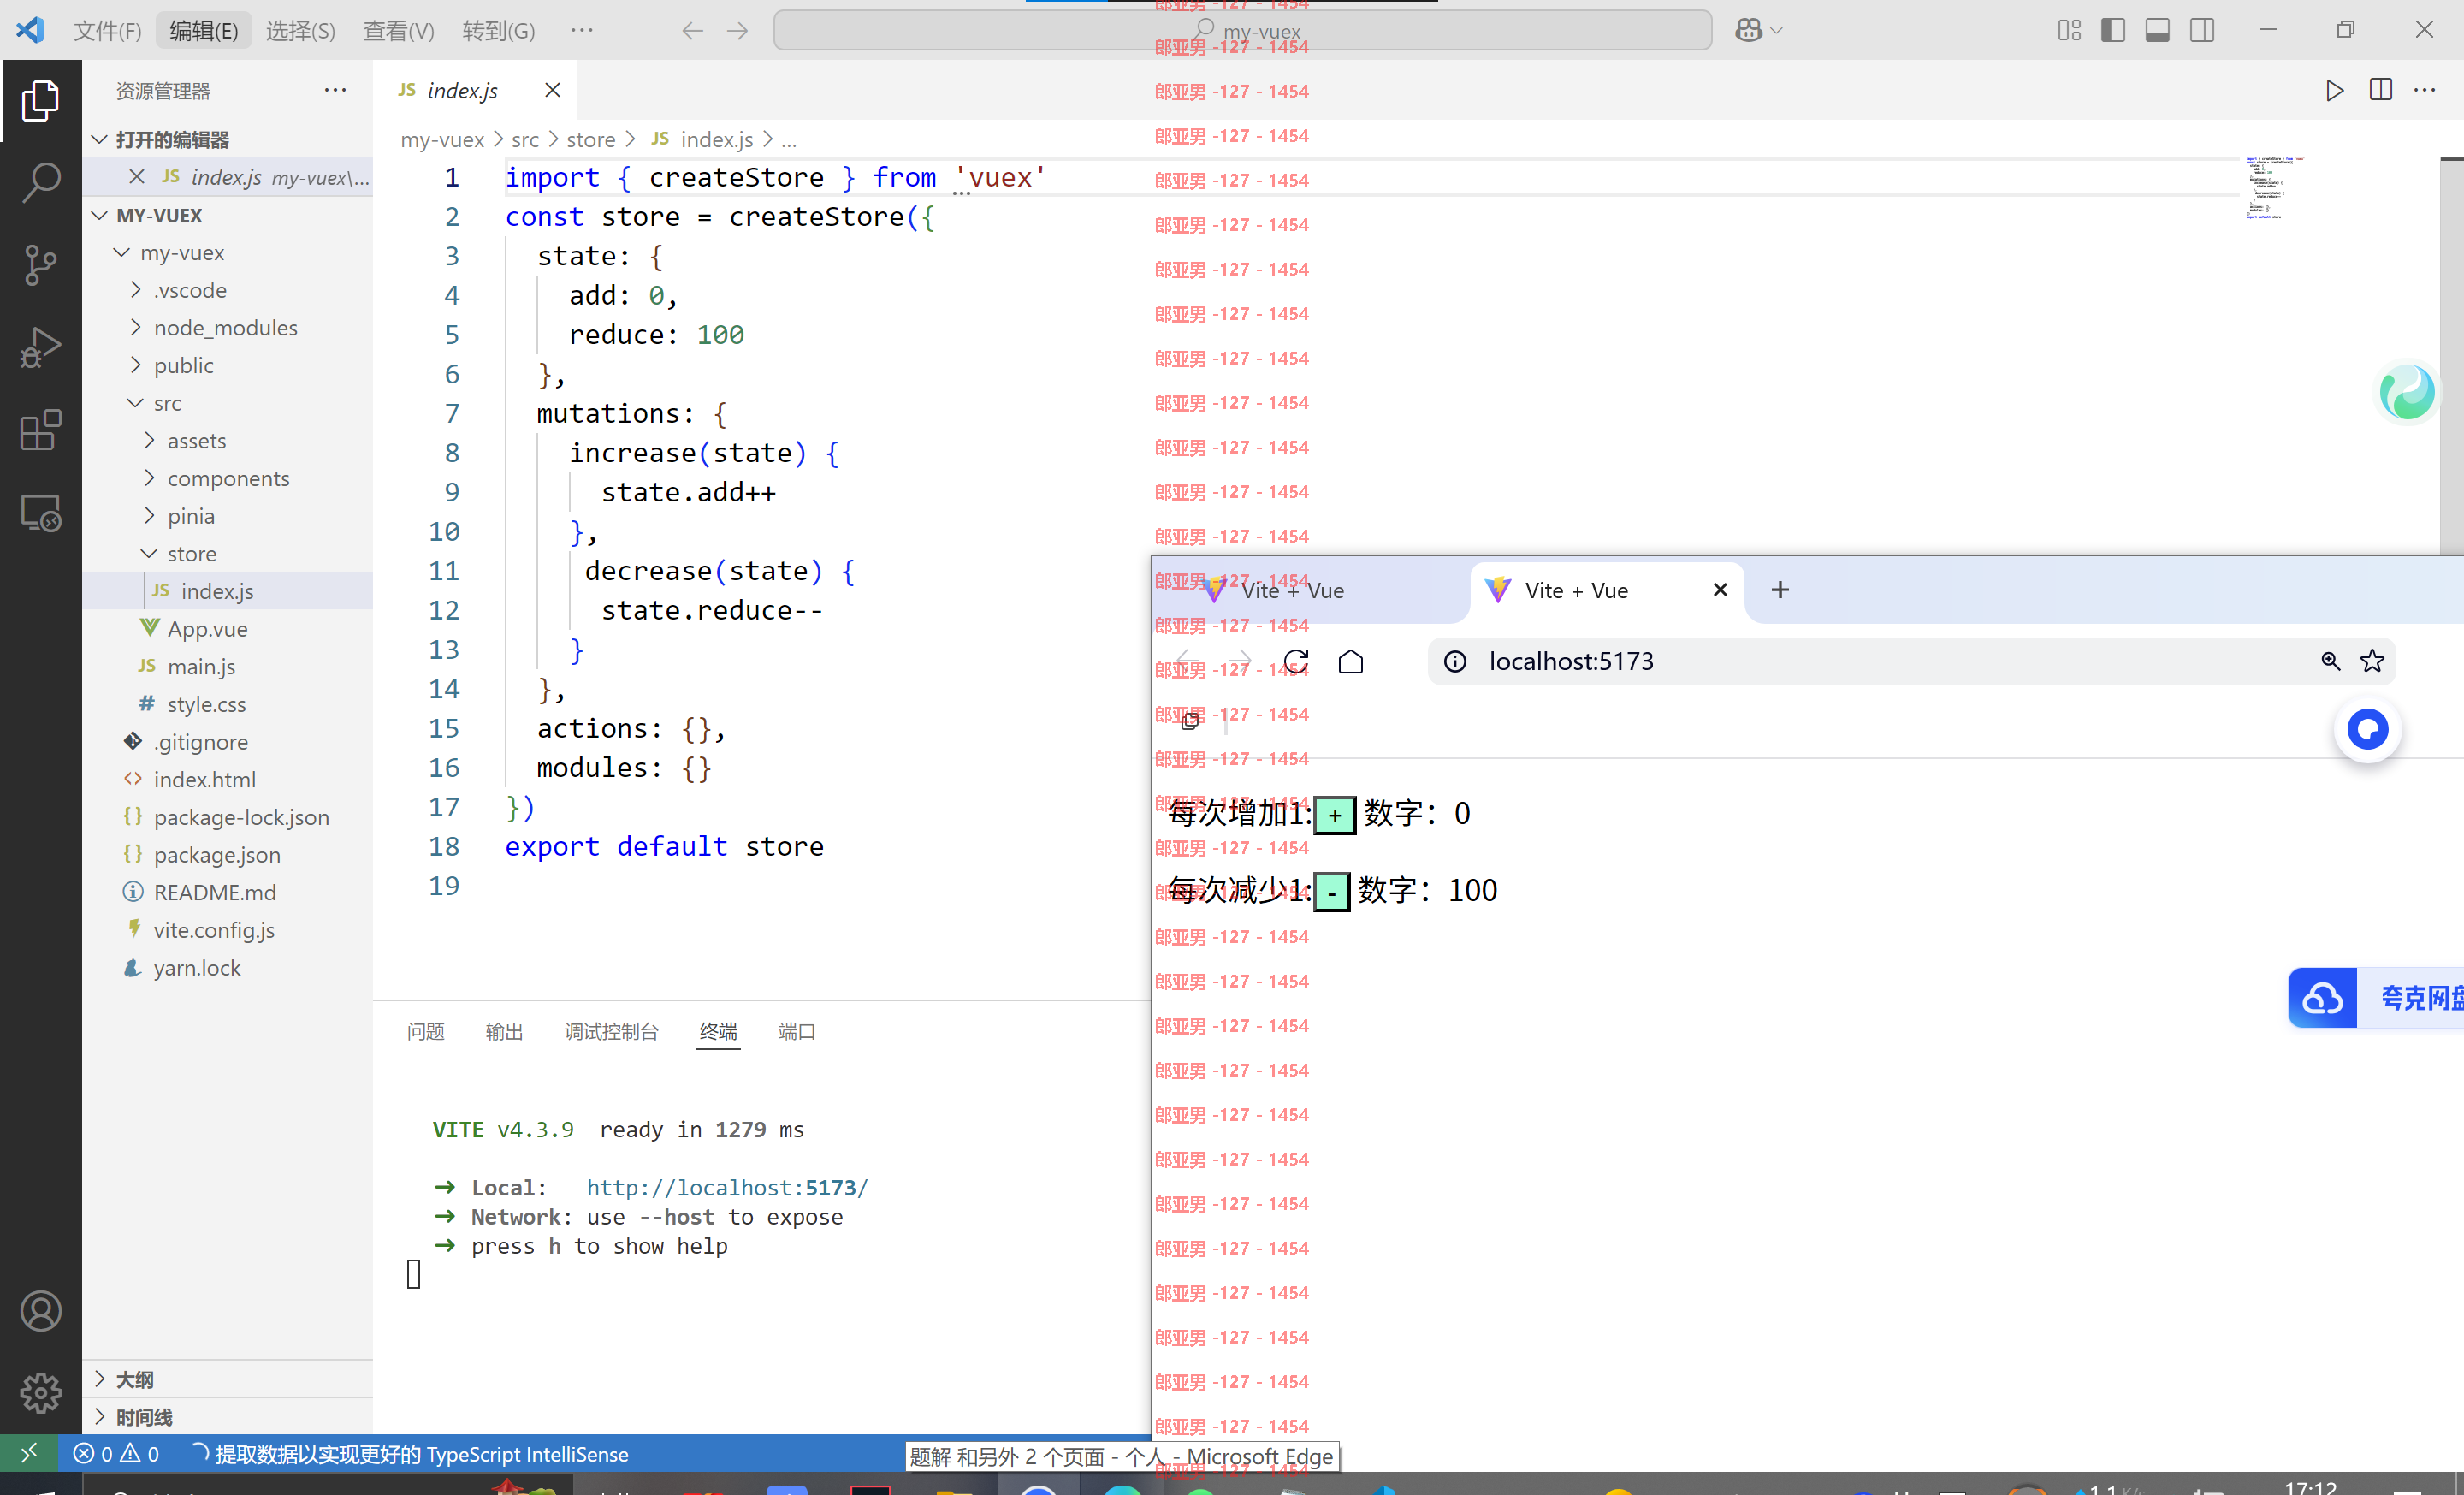Open http://localhost:5173/ link in terminal
Screen dimensions: 2464x1495
pos(727,1187)
